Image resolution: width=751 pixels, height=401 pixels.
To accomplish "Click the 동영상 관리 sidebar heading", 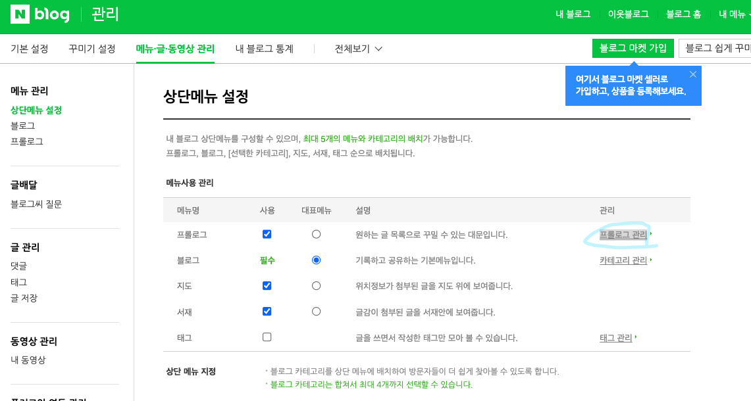I will point(34,341).
